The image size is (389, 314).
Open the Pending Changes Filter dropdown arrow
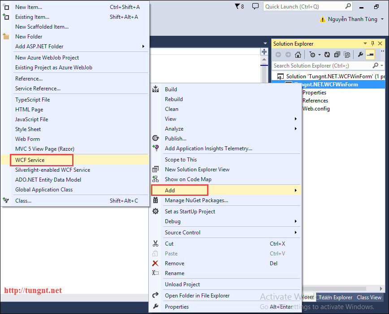(320, 55)
